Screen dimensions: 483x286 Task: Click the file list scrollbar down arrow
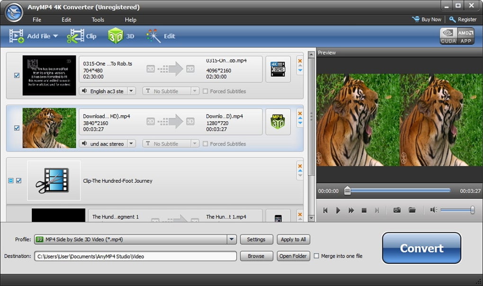coord(311,218)
